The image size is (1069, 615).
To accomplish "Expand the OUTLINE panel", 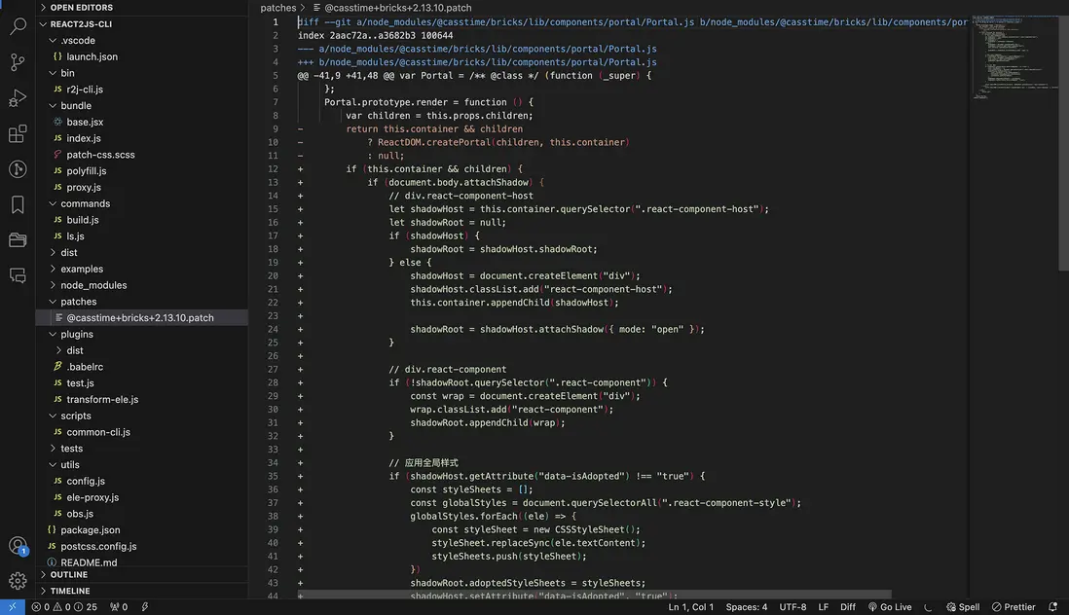I will (x=142, y=575).
